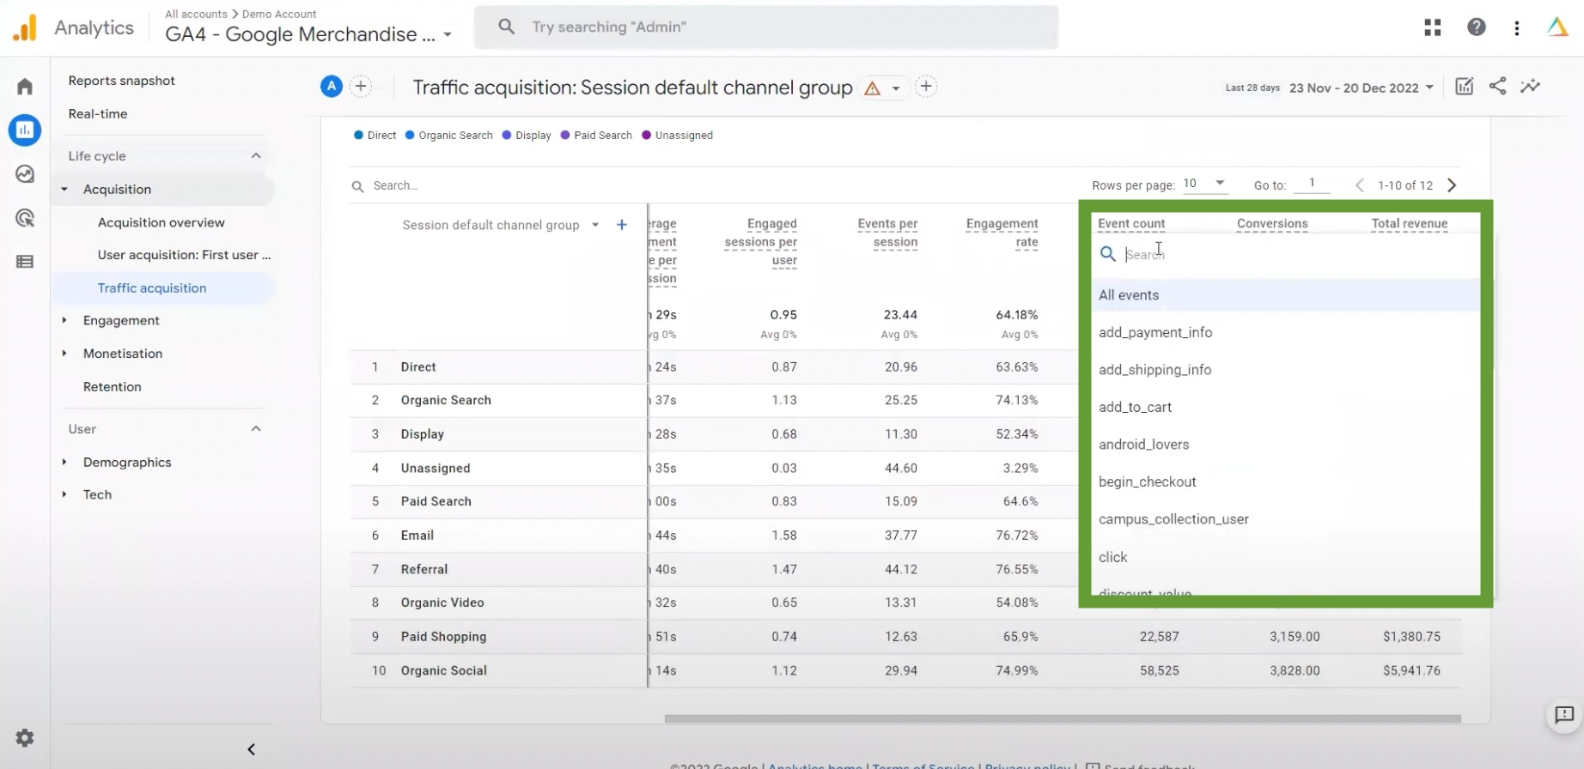Add a comparison with plus beside A badge
This screenshot has width=1584, height=769.
361,86
